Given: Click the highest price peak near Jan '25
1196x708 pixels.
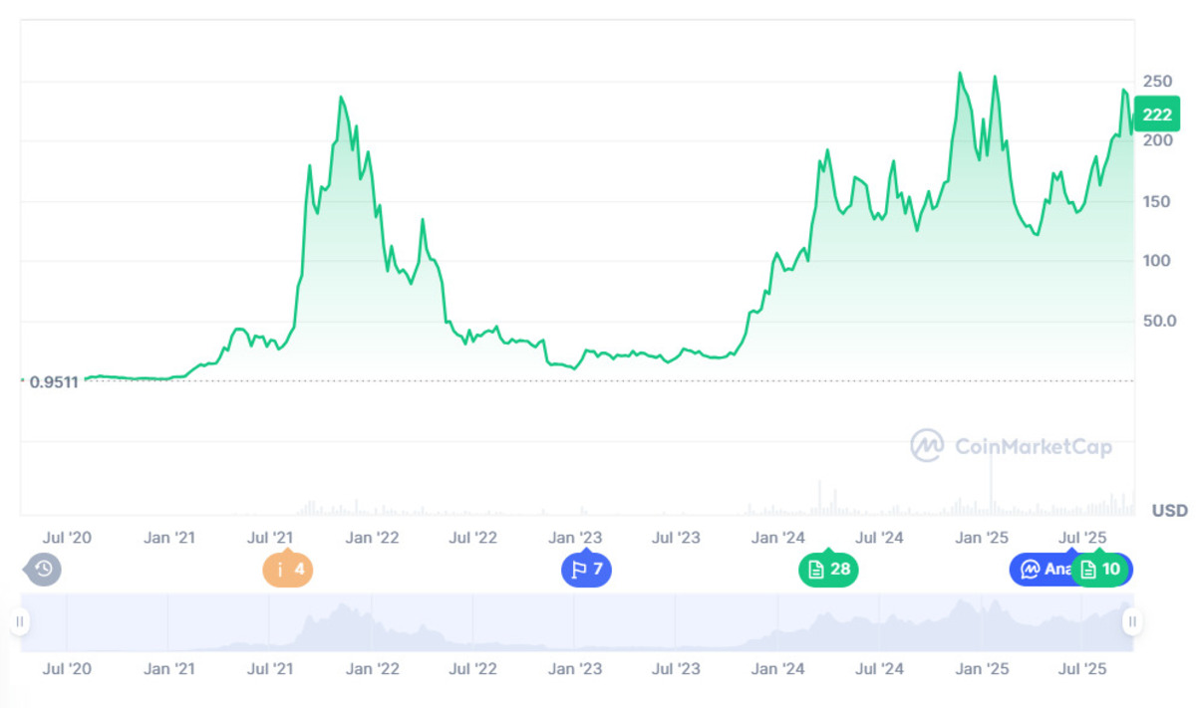Looking at the screenshot, I should [960, 73].
